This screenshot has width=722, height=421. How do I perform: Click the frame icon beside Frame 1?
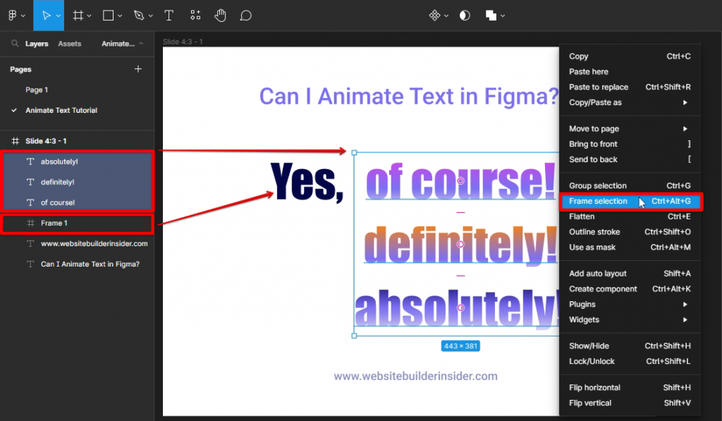tap(30, 223)
